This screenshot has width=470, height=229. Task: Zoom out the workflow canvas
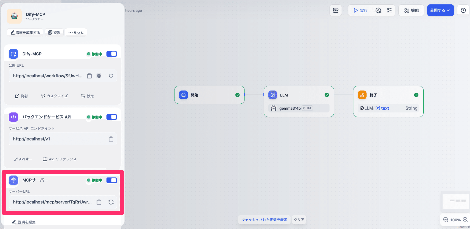tap(446, 220)
